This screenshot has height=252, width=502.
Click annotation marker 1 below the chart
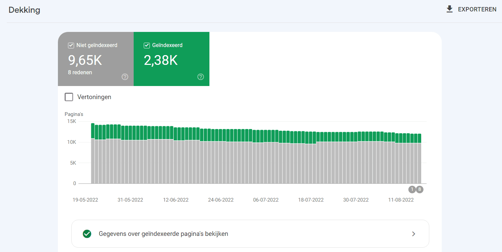[x=412, y=190]
